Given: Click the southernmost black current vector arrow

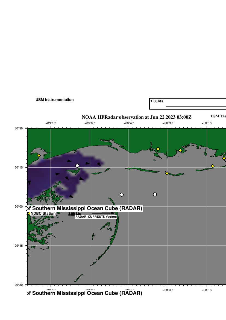Looking at the screenshot, I should (71, 196).
